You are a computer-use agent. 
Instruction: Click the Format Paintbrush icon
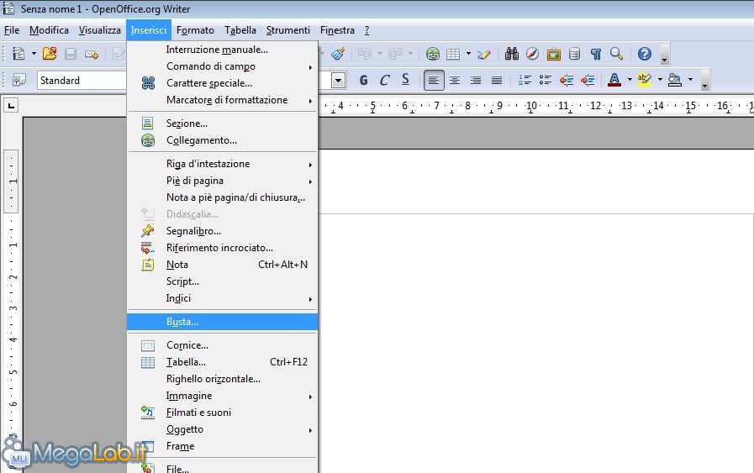point(339,54)
